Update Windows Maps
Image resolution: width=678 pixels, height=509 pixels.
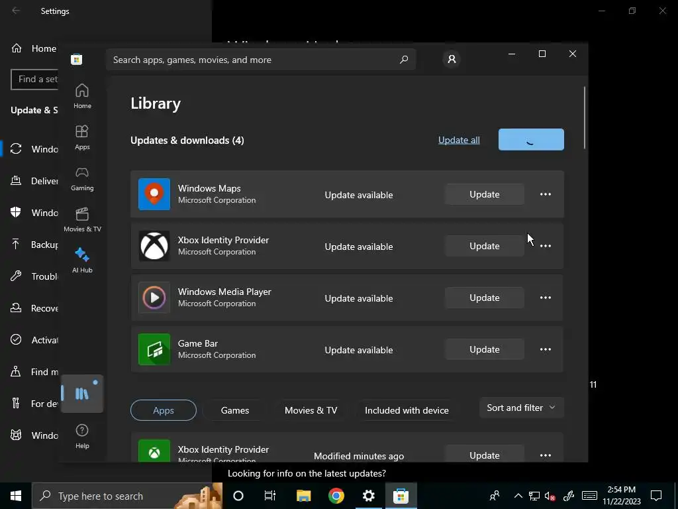click(484, 194)
